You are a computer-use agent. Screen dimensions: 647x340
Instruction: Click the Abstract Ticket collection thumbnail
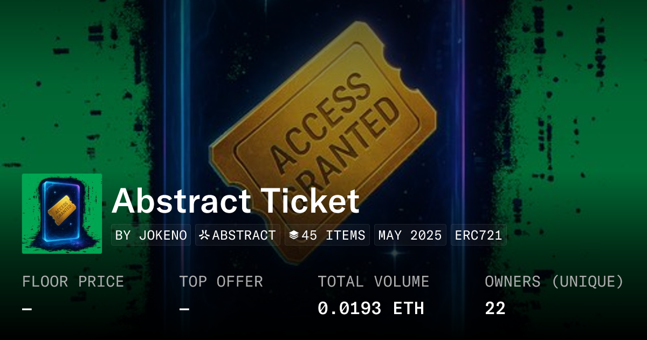pos(62,214)
